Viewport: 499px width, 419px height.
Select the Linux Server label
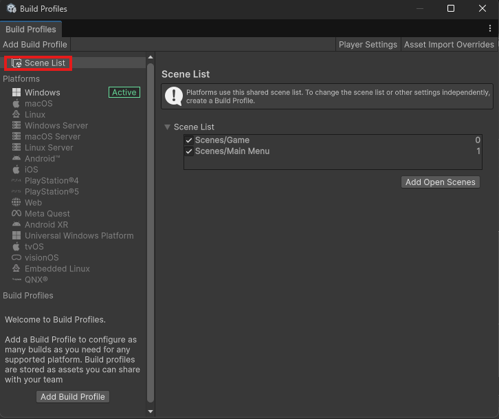point(49,147)
